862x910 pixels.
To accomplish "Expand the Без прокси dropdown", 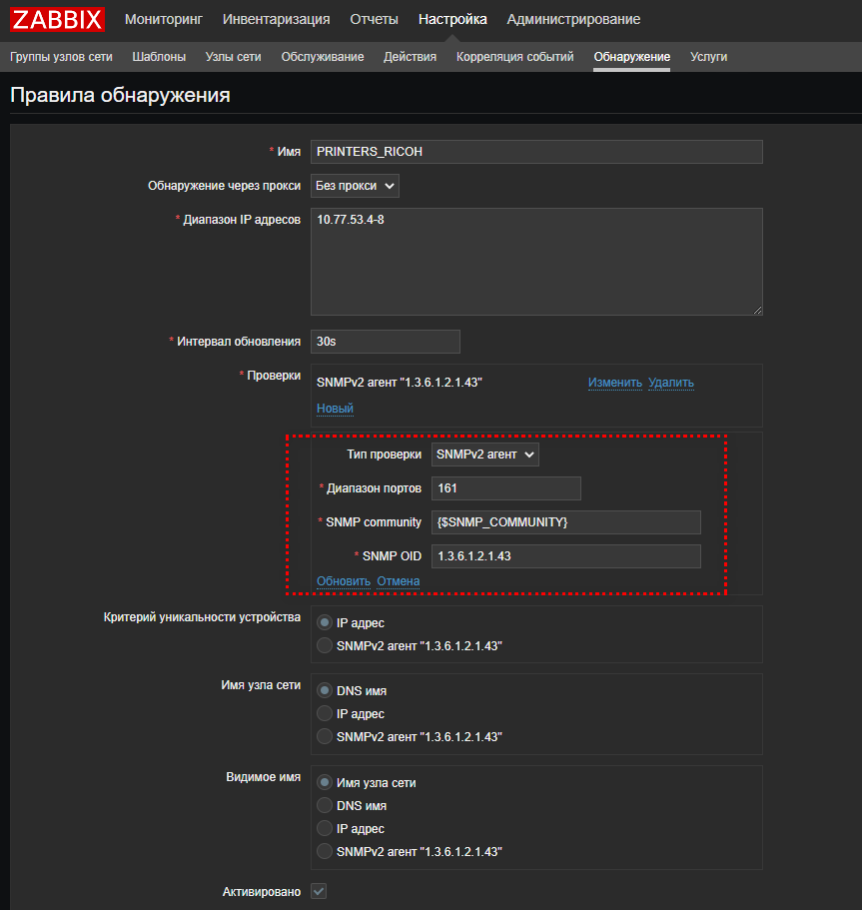I will tap(355, 186).
